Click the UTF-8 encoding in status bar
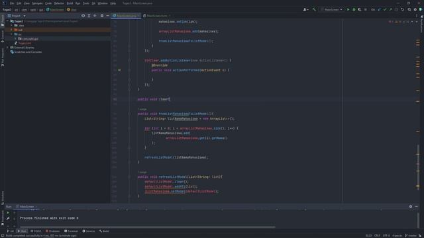The width and height of the screenshot is (424, 238). pos(386,235)
